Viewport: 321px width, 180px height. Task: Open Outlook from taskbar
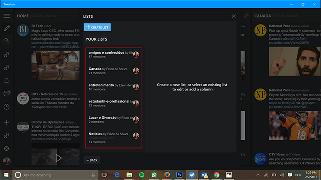(204, 175)
